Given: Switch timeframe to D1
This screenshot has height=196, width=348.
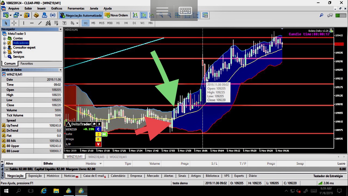Looking at the screenshot, I should click(x=134, y=23).
